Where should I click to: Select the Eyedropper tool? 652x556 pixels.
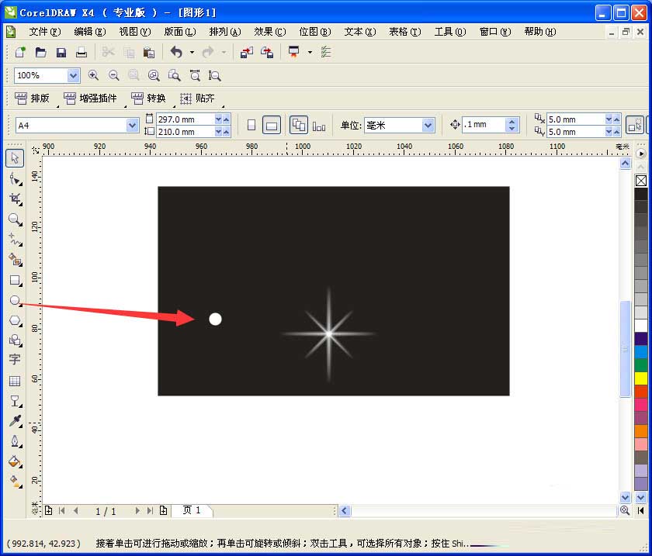coord(14,421)
